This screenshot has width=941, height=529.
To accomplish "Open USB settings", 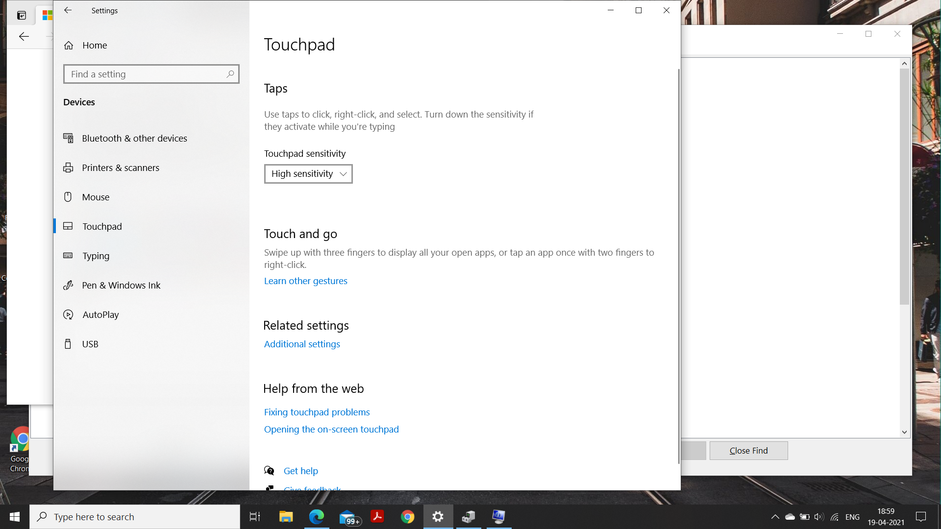I will (x=90, y=344).
